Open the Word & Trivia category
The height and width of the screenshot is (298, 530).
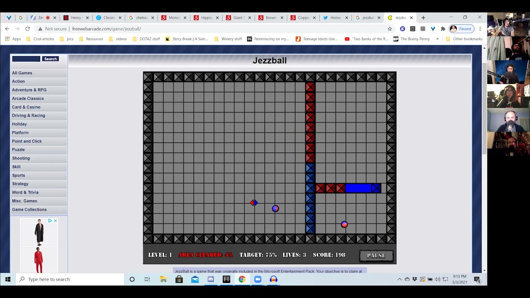(39, 192)
